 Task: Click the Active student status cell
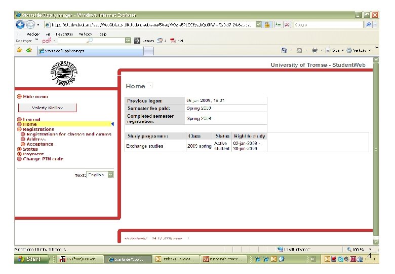click(x=222, y=146)
